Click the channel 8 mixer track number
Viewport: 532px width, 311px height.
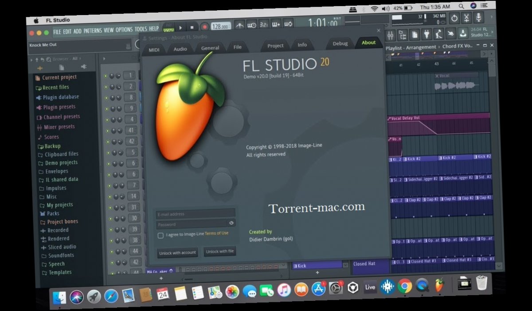point(130,97)
